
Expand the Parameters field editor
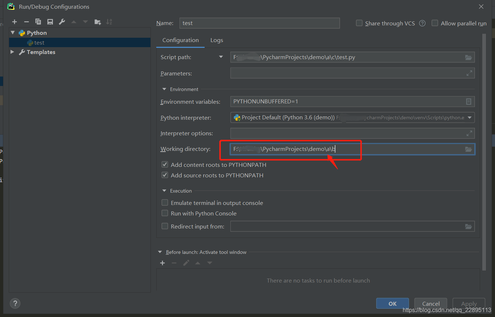pos(469,73)
